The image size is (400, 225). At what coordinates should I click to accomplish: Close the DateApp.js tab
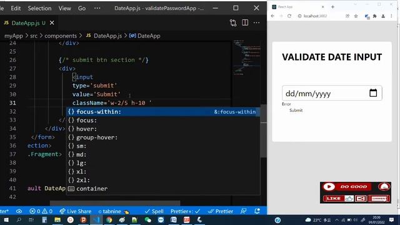(52, 23)
